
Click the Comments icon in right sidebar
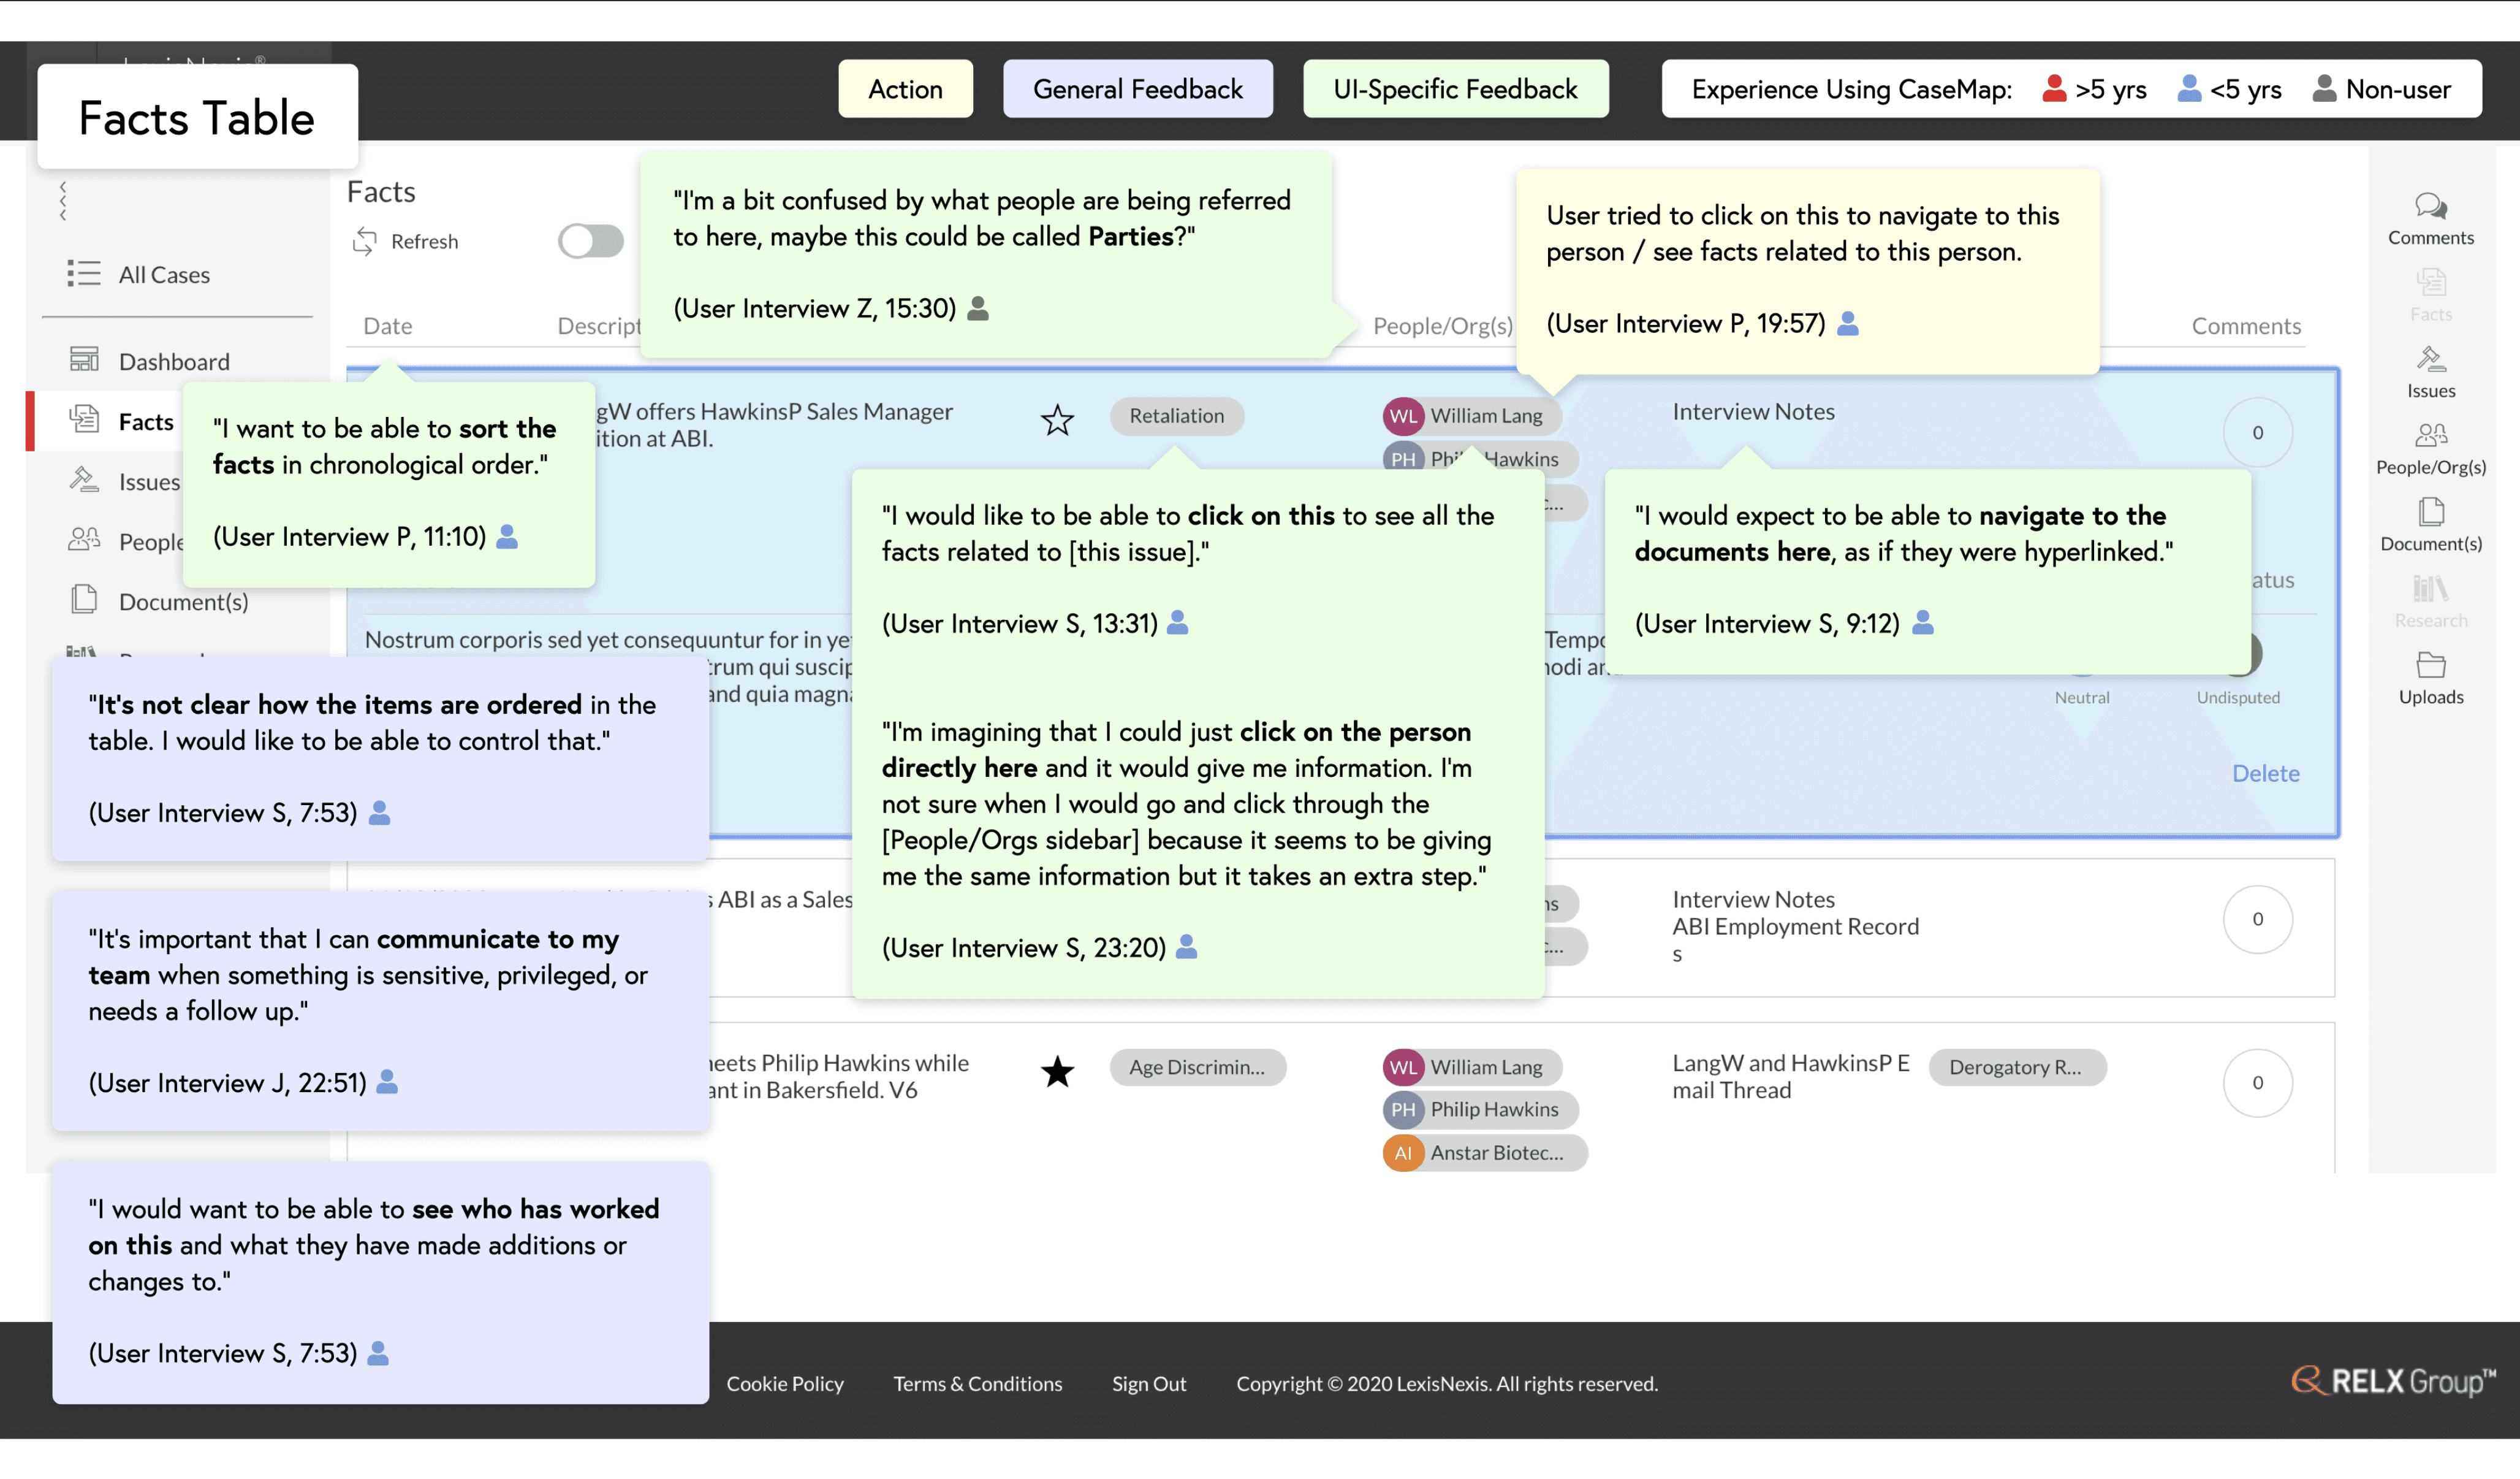point(2430,207)
